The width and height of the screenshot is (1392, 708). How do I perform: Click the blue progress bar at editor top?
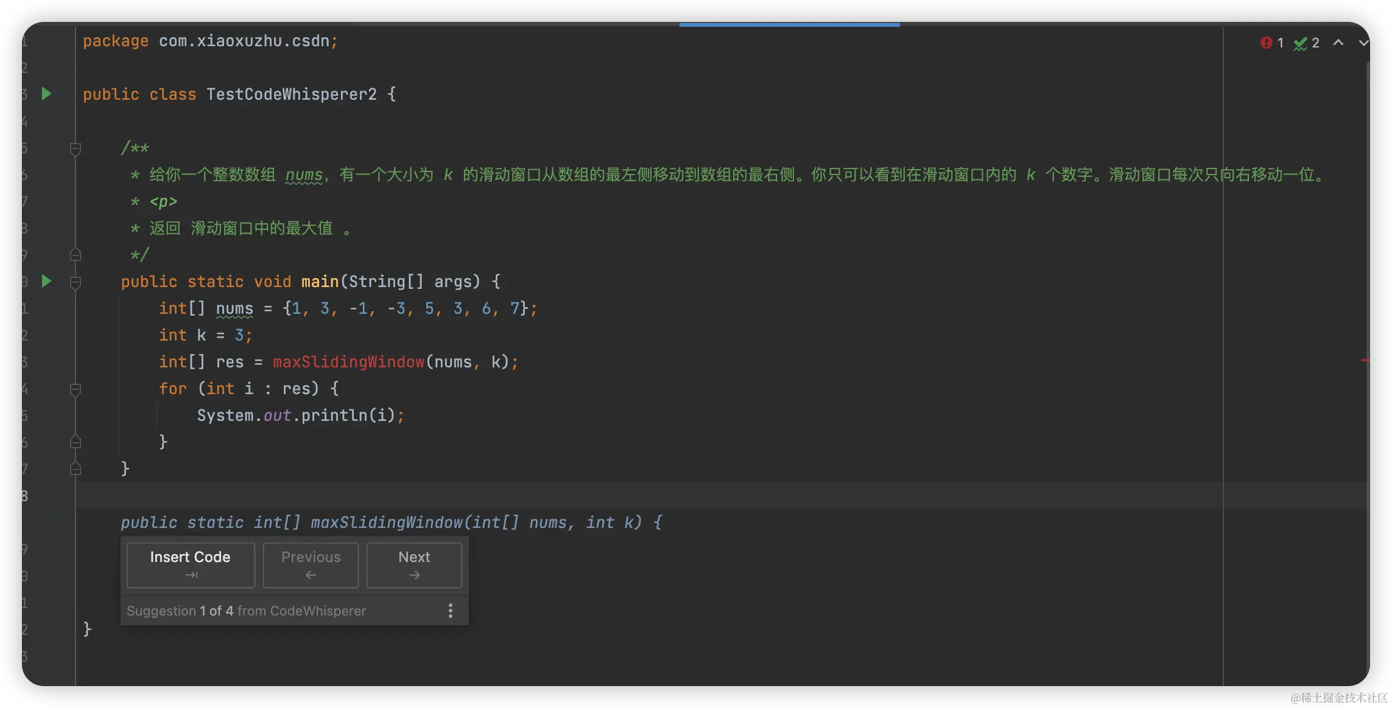click(x=789, y=25)
